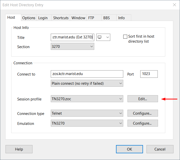The image size is (180, 160).
Task: Switch to the Options tab
Action: click(29, 18)
